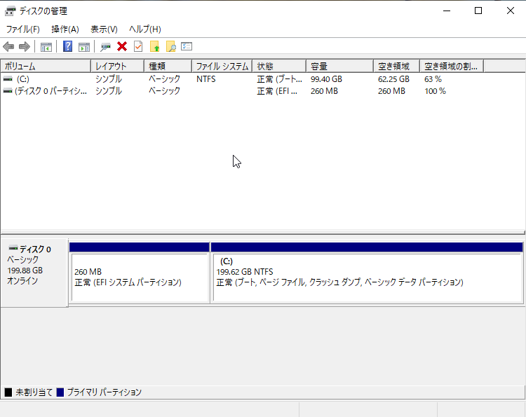Click 正常 (ブート... status cell
Viewport: 526px width, 417px height.
pyautogui.click(x=279, y=79)
